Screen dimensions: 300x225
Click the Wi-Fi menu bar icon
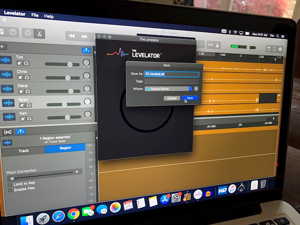click(x=235, y=32)
